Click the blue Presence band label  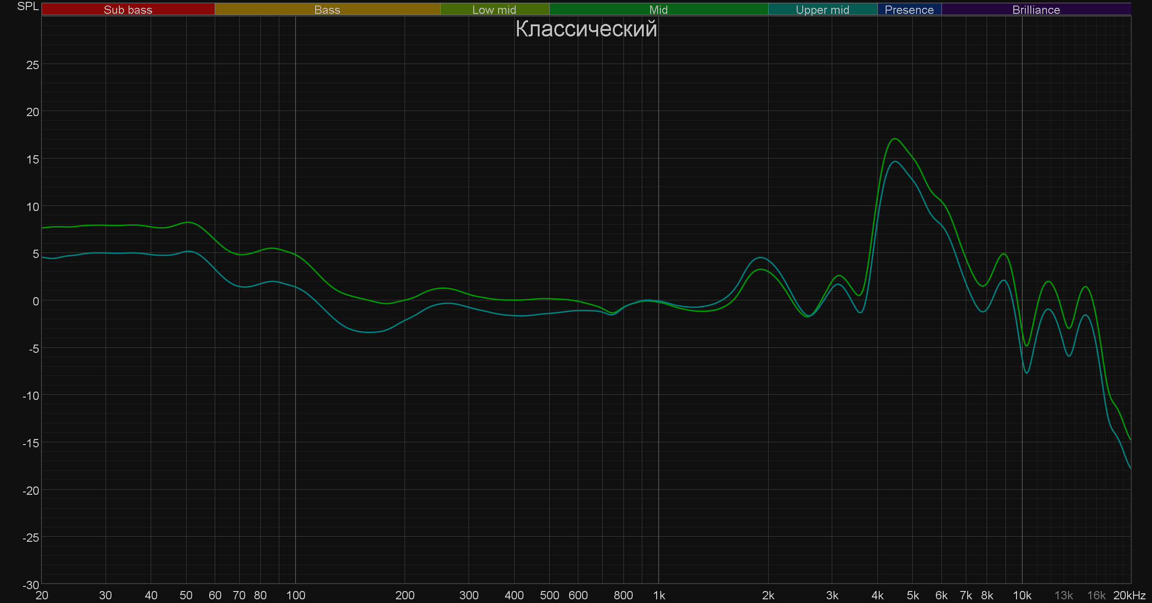tap(909, 10)
